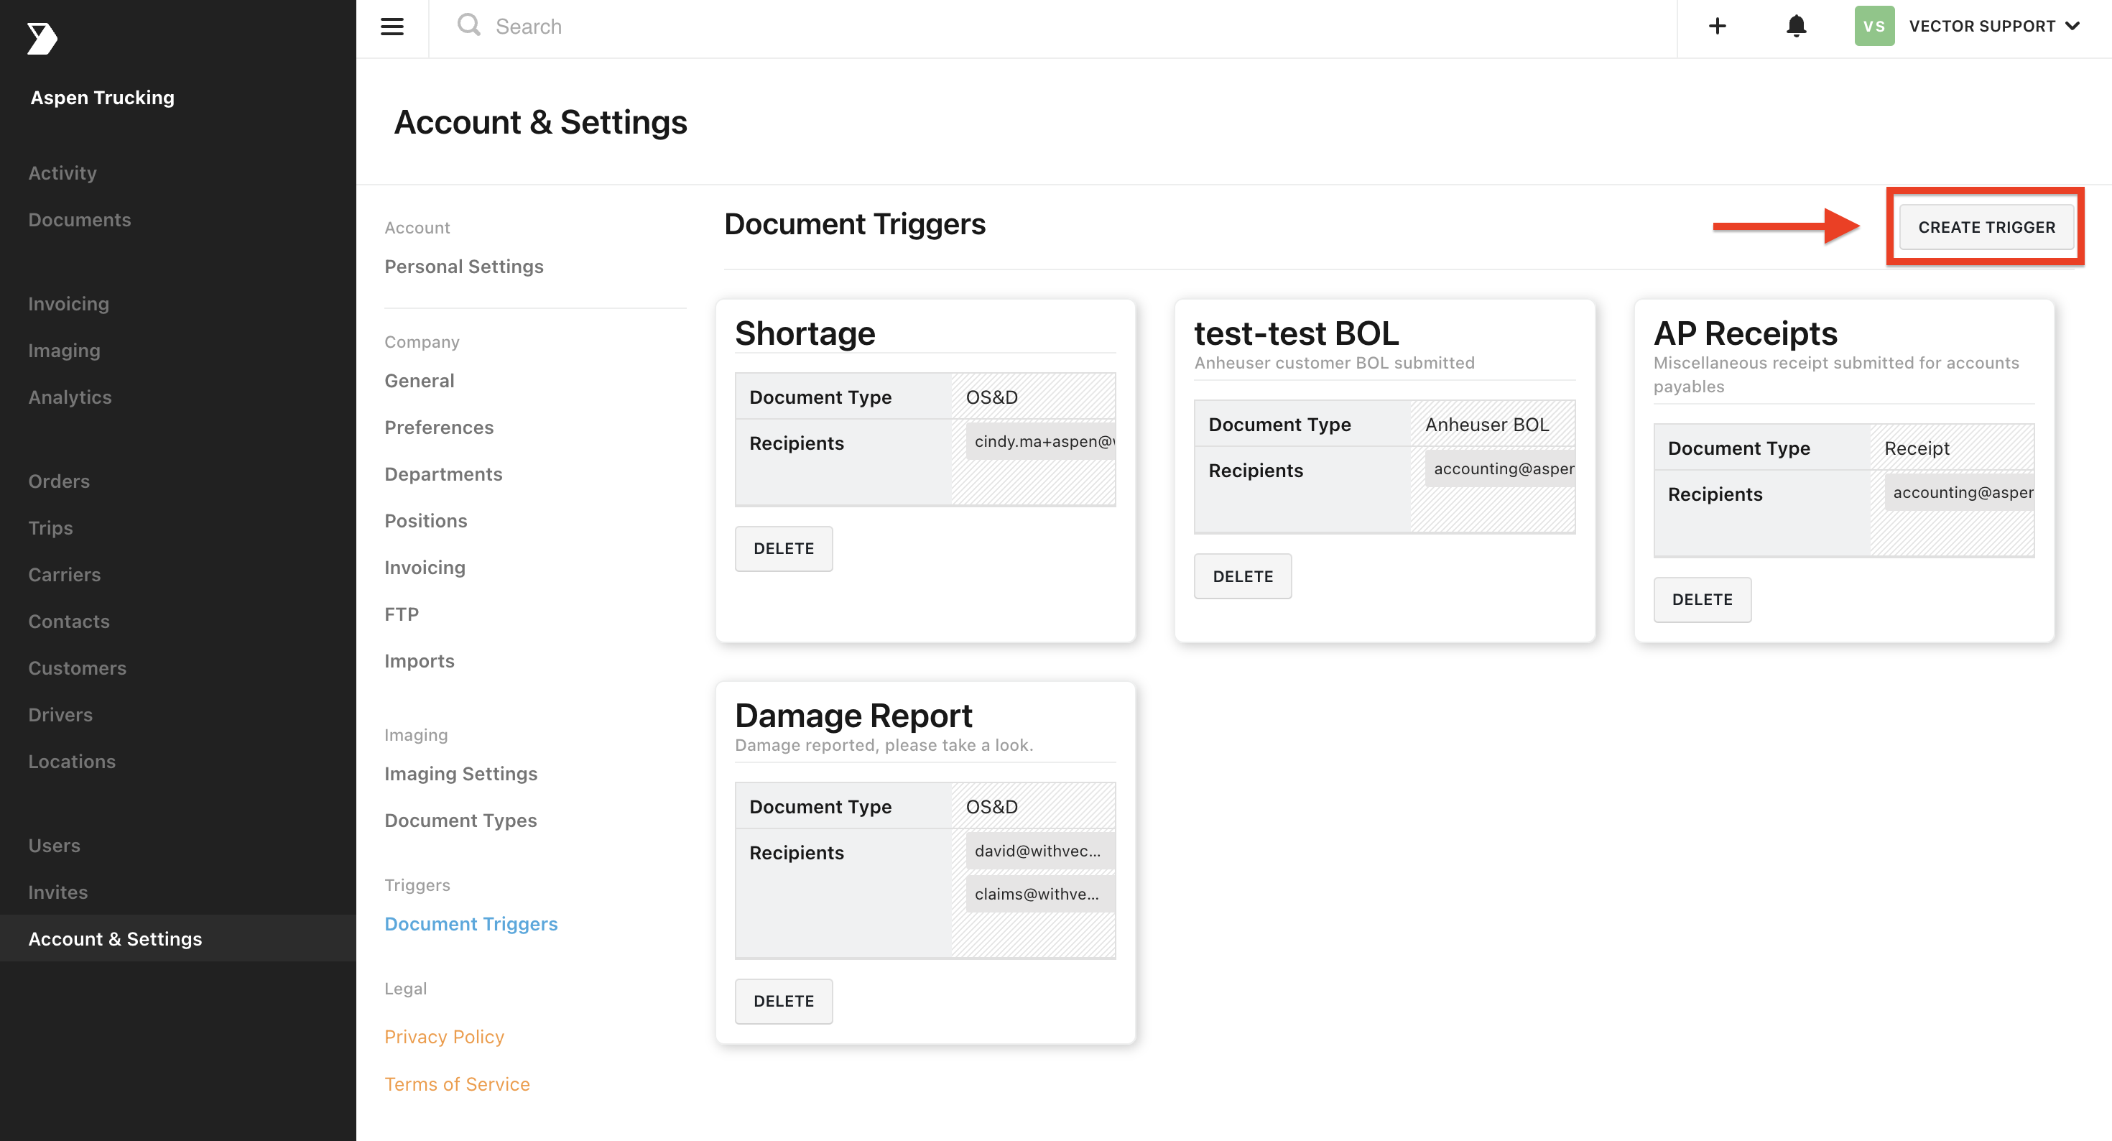Click recipient cindy.ma+aspen in Shortage card
The width and height of the screenshot is (2112, 1141).
pyautogui.click(x=1040, y=441)
